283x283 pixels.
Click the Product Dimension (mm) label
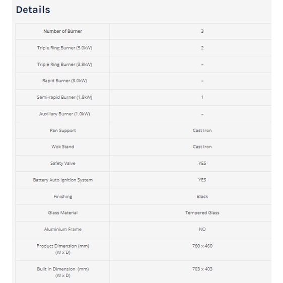[63, 249]
